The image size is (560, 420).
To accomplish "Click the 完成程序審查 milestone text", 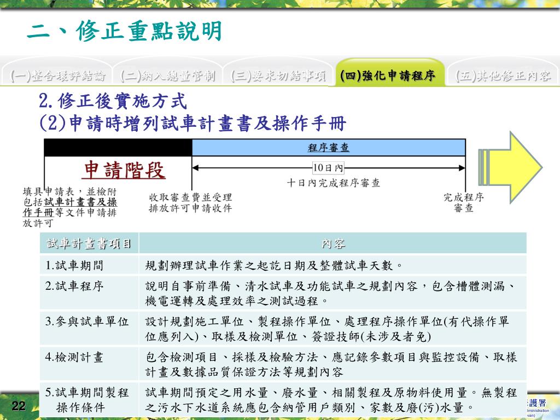I will [464, 202].
